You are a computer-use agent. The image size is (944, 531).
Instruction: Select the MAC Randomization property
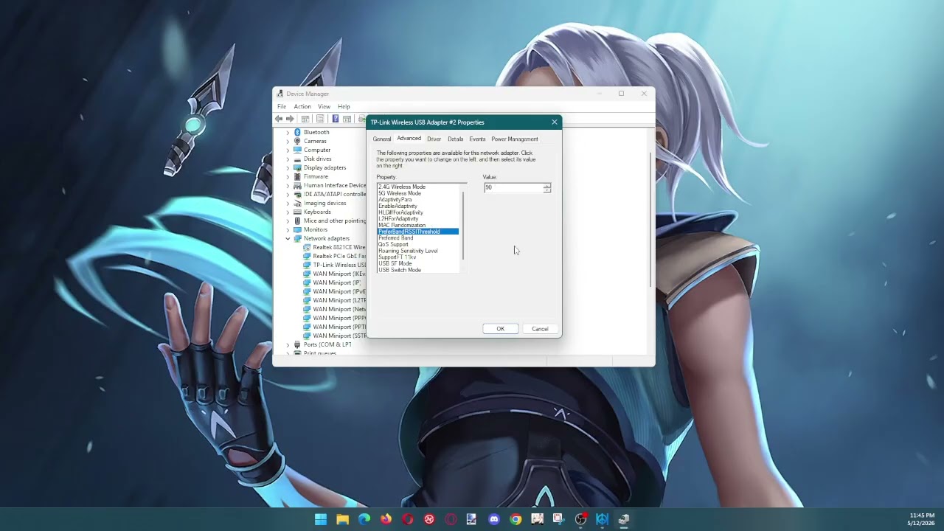(x=402, y=225)
